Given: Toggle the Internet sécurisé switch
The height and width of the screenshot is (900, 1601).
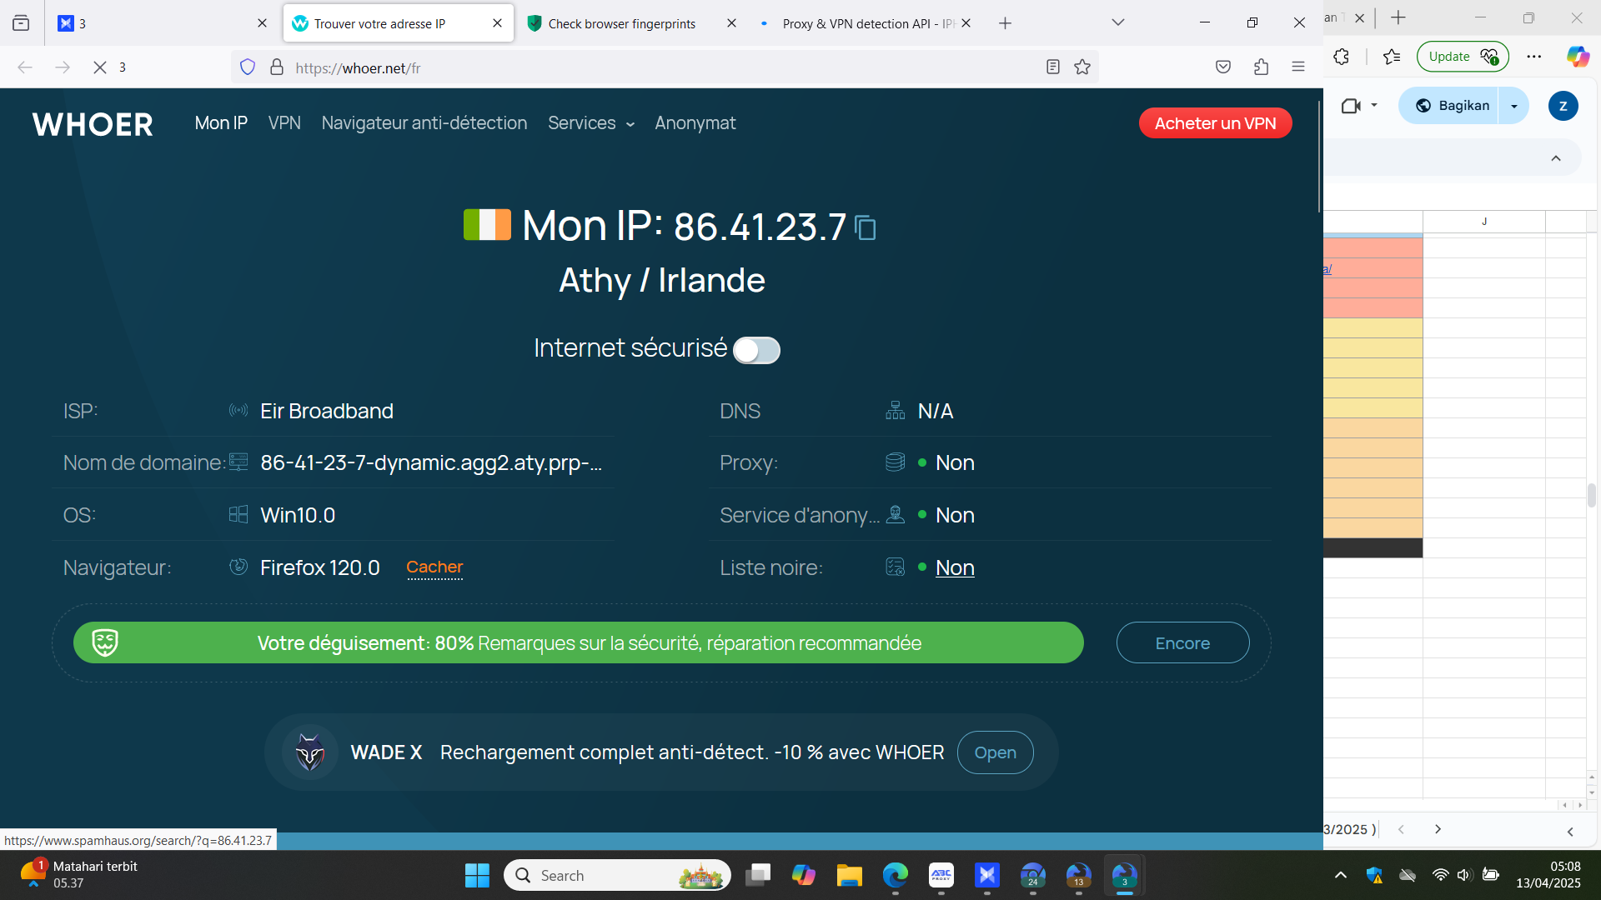Looking at the screenshot, I should click(756, 350).
